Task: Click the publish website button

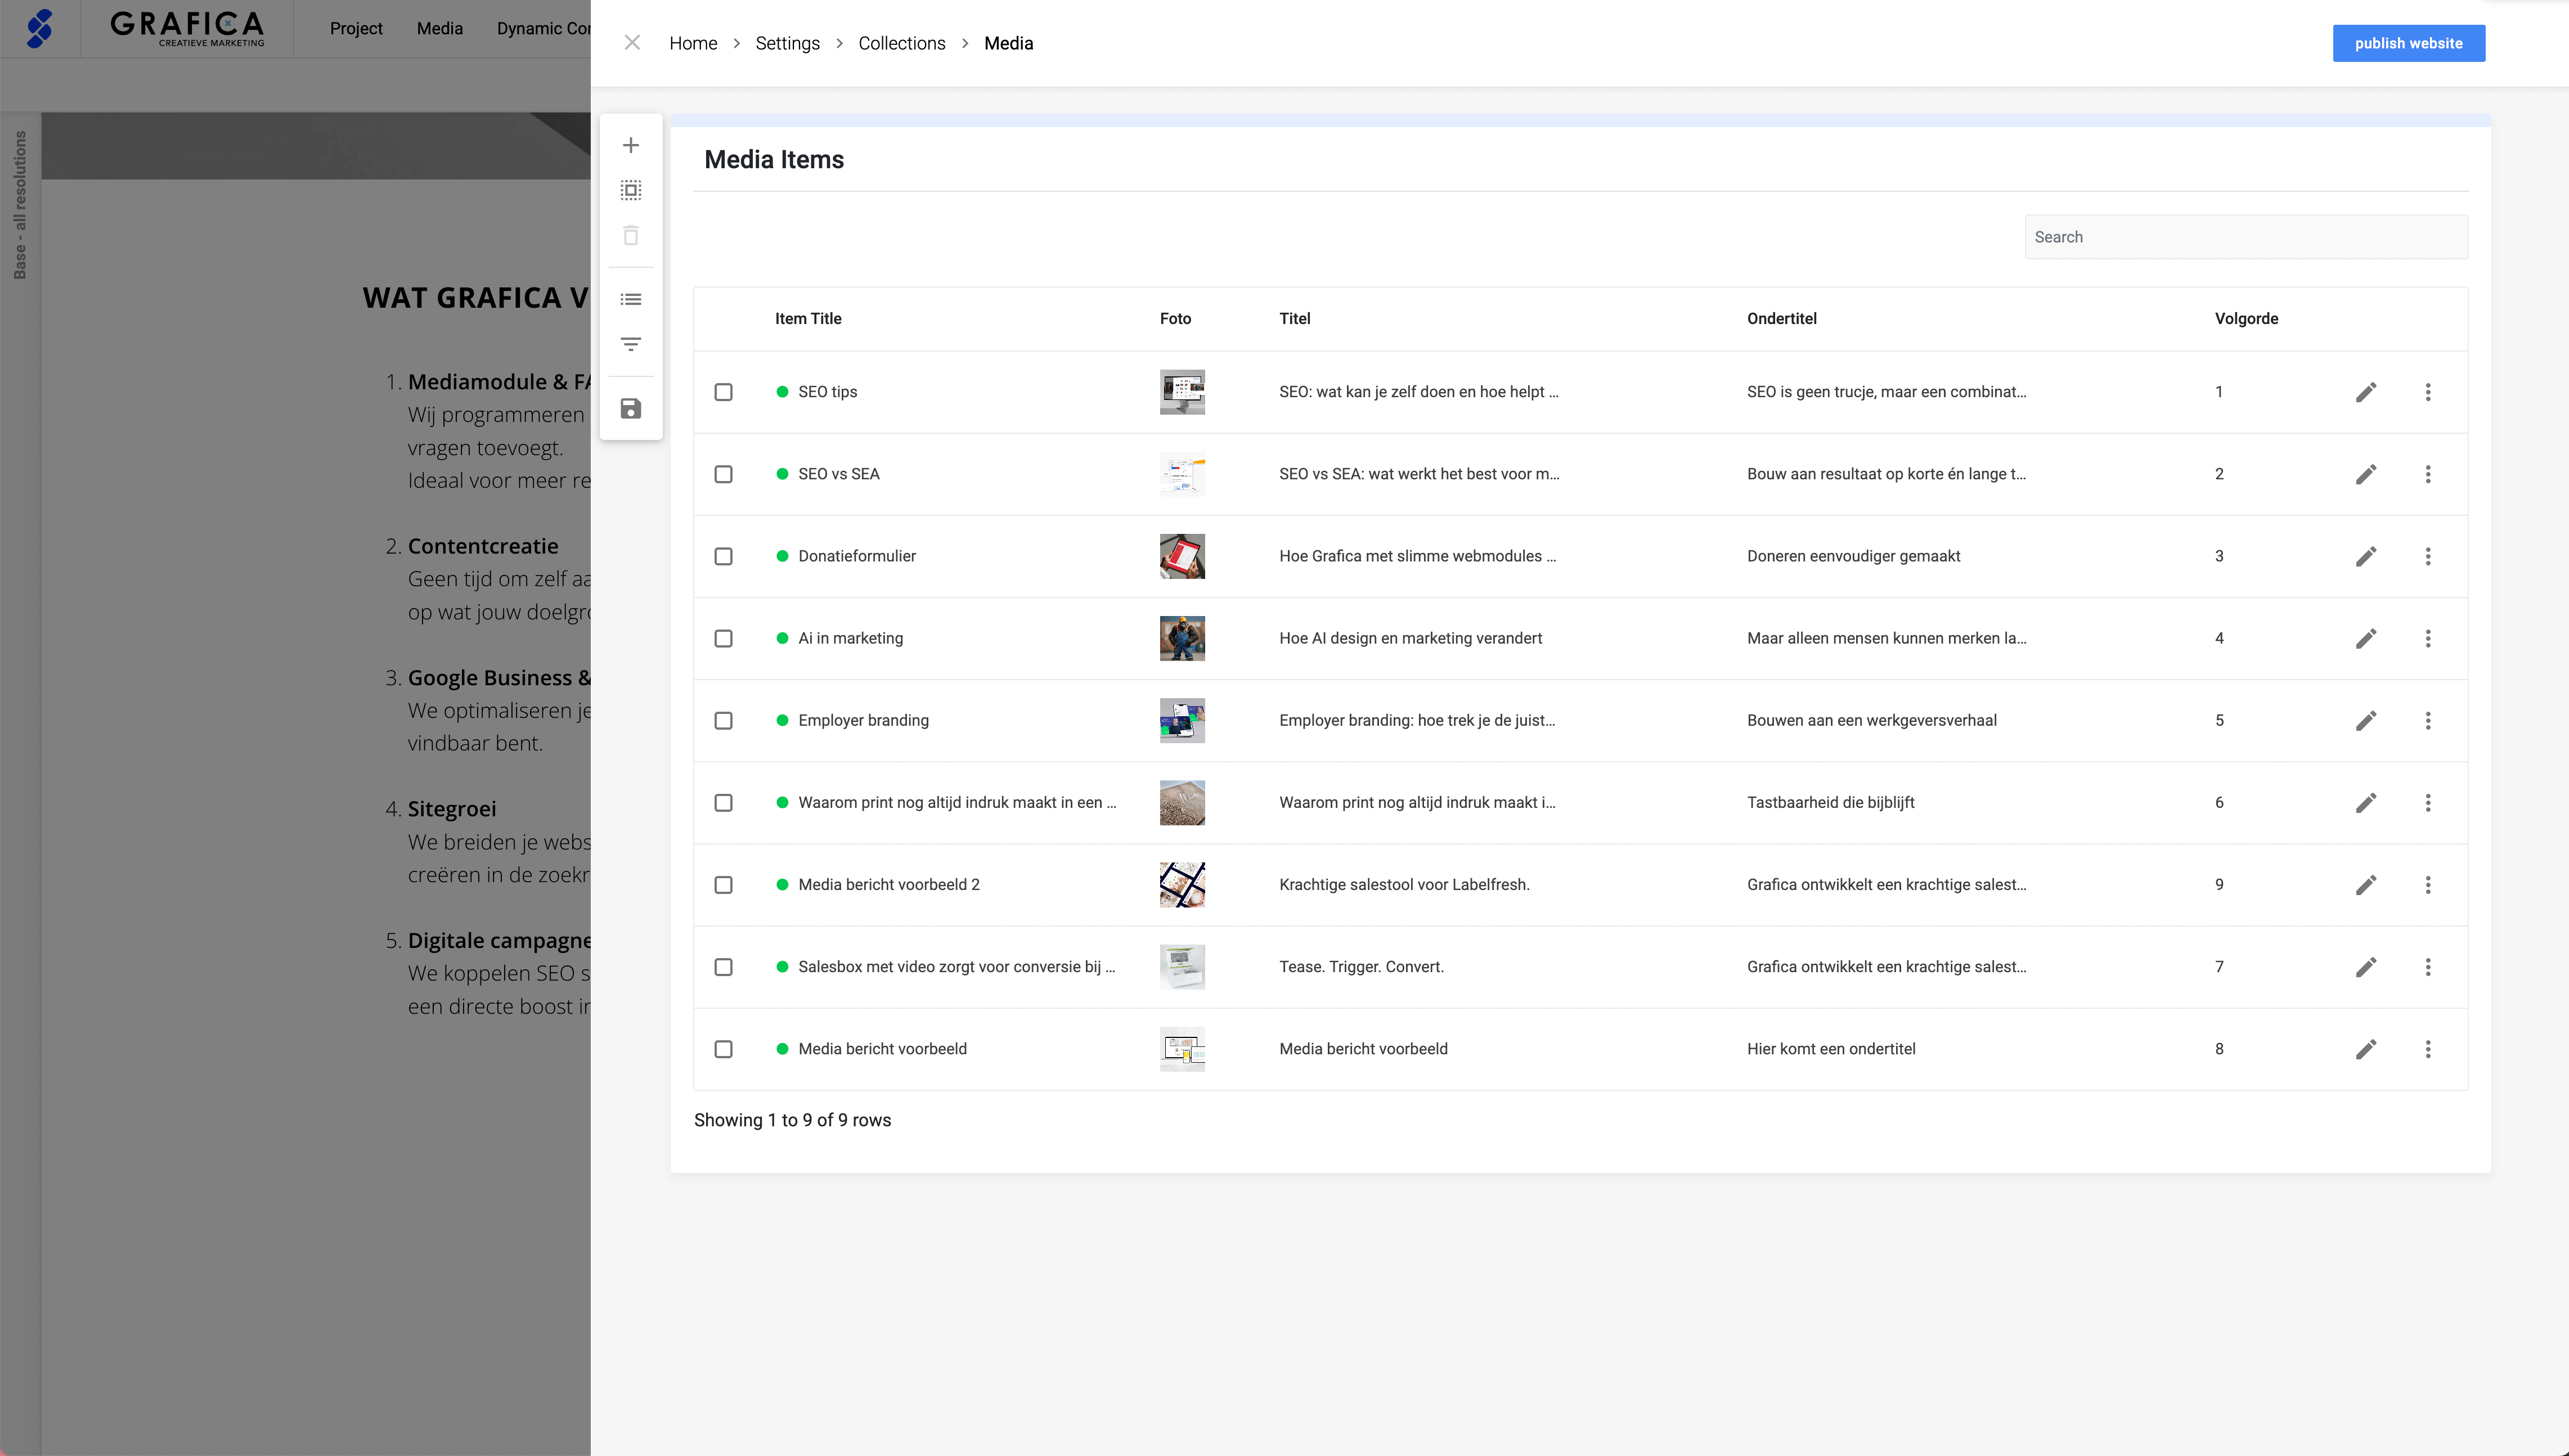Action: (2408, 43)
